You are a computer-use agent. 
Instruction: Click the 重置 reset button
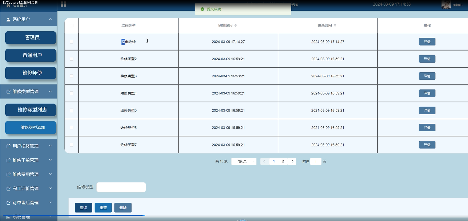point(103,208)
